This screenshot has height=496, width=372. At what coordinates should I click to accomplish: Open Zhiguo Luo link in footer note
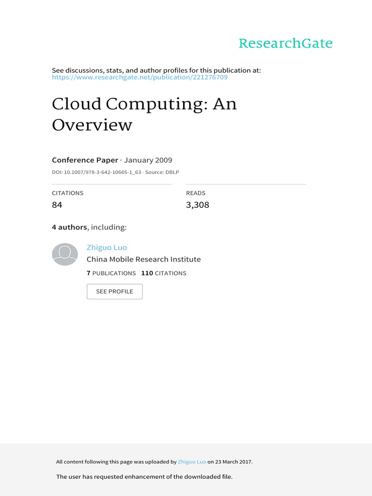[192, 462]
